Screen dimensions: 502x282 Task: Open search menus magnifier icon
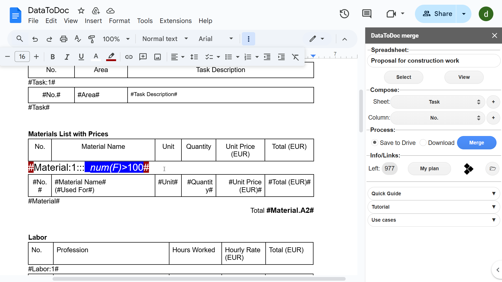pyautogui.click(x=20, y=39)
